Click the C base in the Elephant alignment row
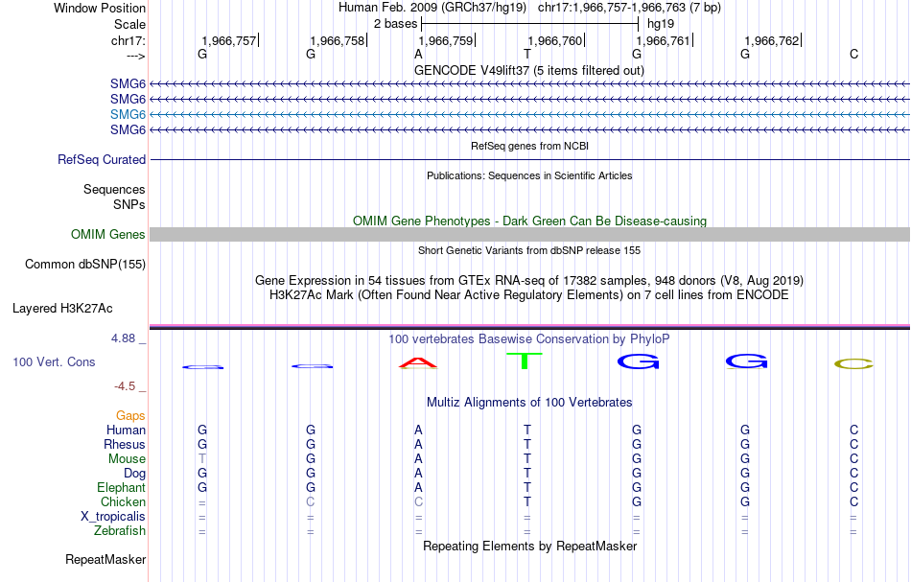 (853, 487)
